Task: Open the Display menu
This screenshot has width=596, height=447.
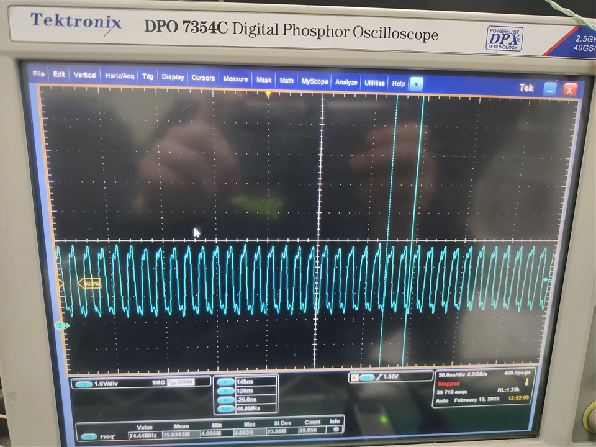Action: point(173,77)
